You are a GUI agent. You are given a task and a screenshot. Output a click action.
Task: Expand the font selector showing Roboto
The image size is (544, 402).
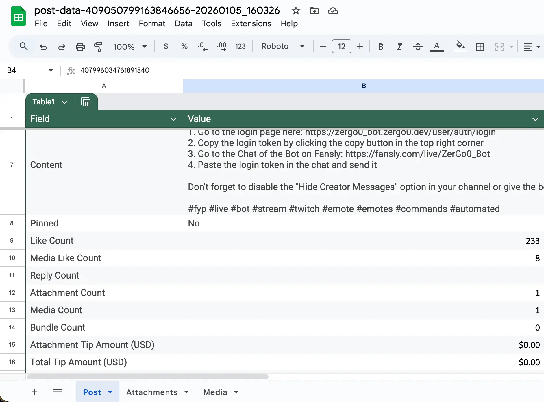pos(302,46)
